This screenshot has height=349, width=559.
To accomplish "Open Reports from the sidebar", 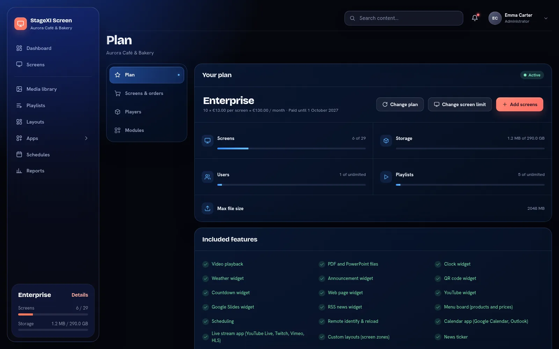I will pos(53,171).
